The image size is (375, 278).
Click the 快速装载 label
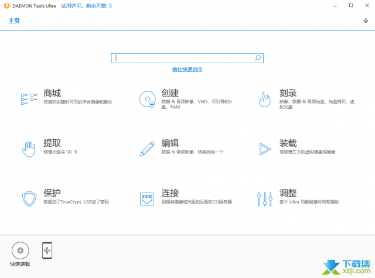click(20, 264)
